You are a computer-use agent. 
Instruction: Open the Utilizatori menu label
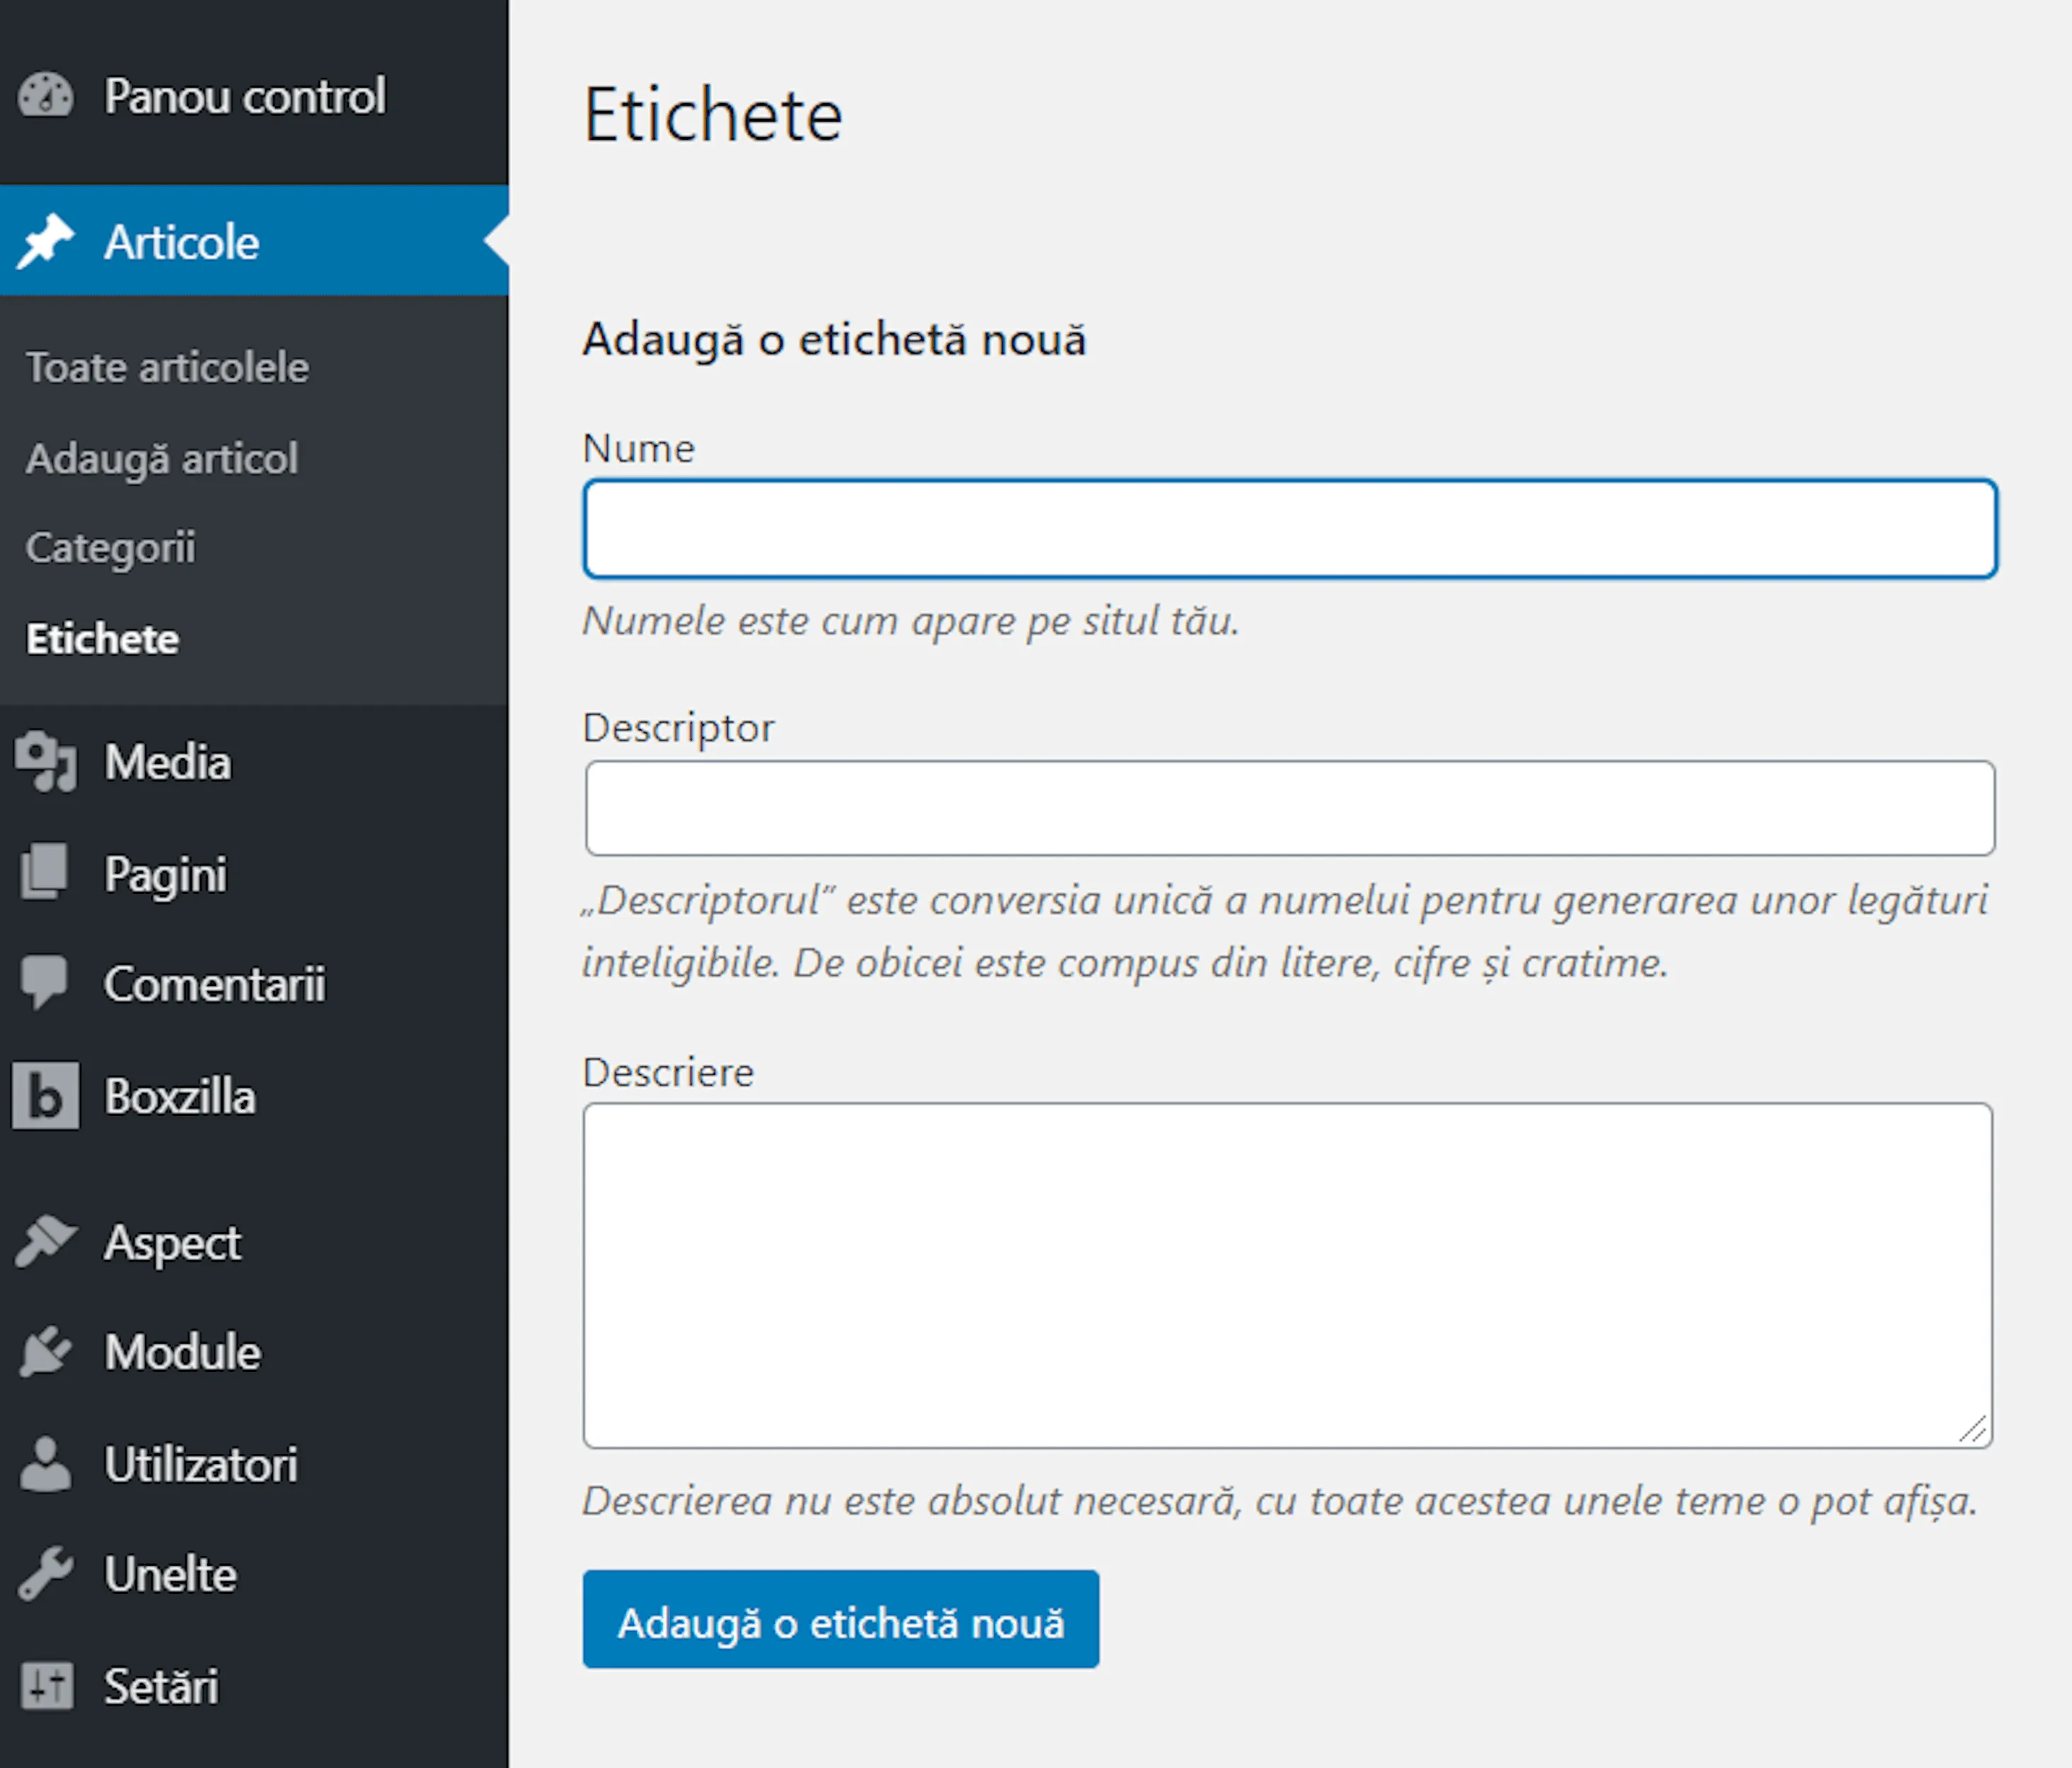pyautogui.click(x=201, y=1464)
